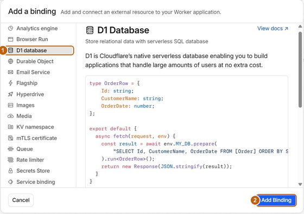Screen dimensions: 304x214
Task: Click the 'Add a binding' dialog title
Action: tap(32, 11)
